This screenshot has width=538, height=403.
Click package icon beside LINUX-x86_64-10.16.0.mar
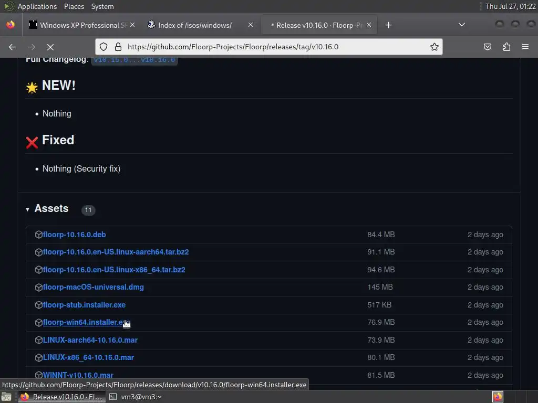click(39, 357)
